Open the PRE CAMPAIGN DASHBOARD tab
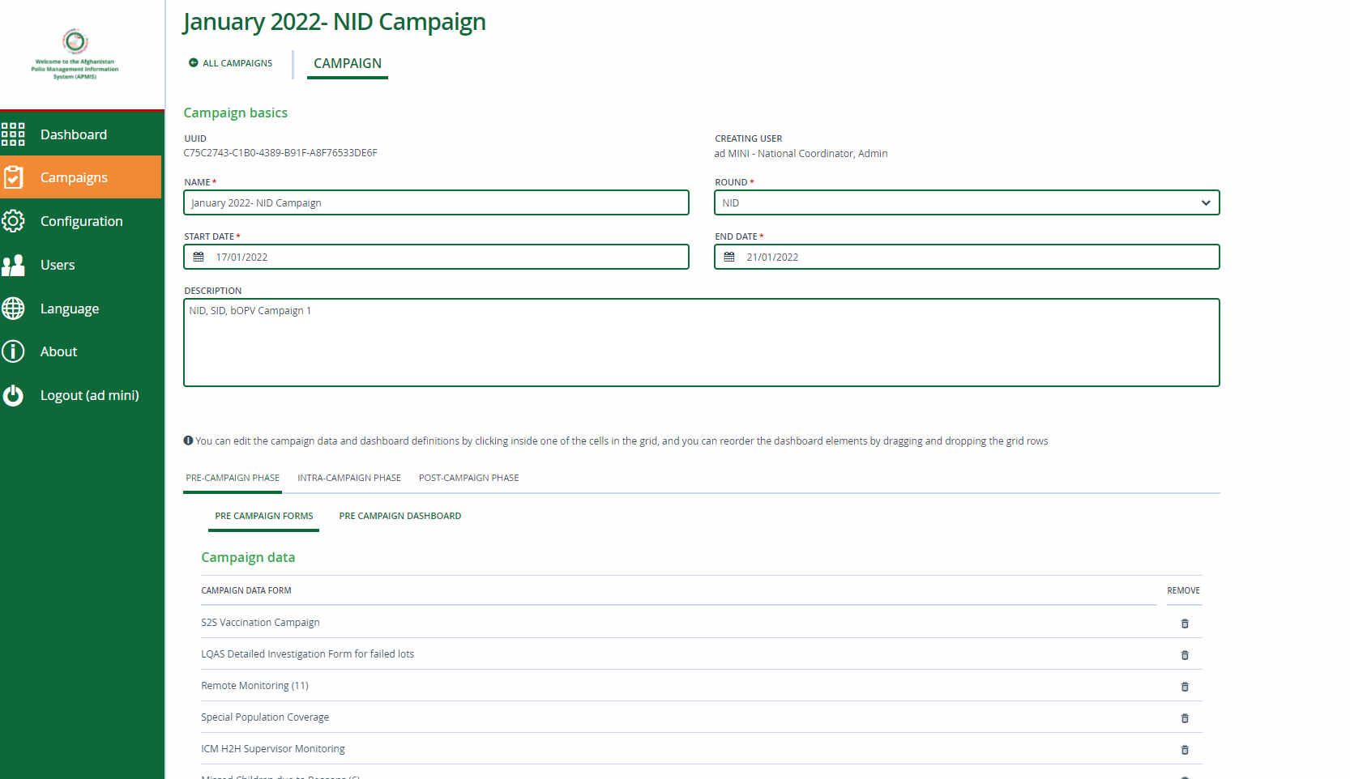Viewport: 1350px width, 779px height. tap(400, 516)
